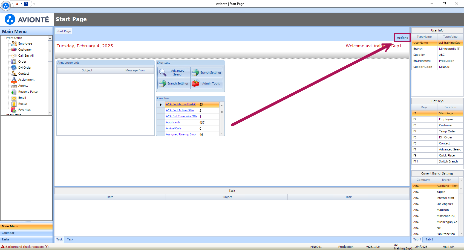Open ACA Full Time w/o Offe link

point(181,117)
